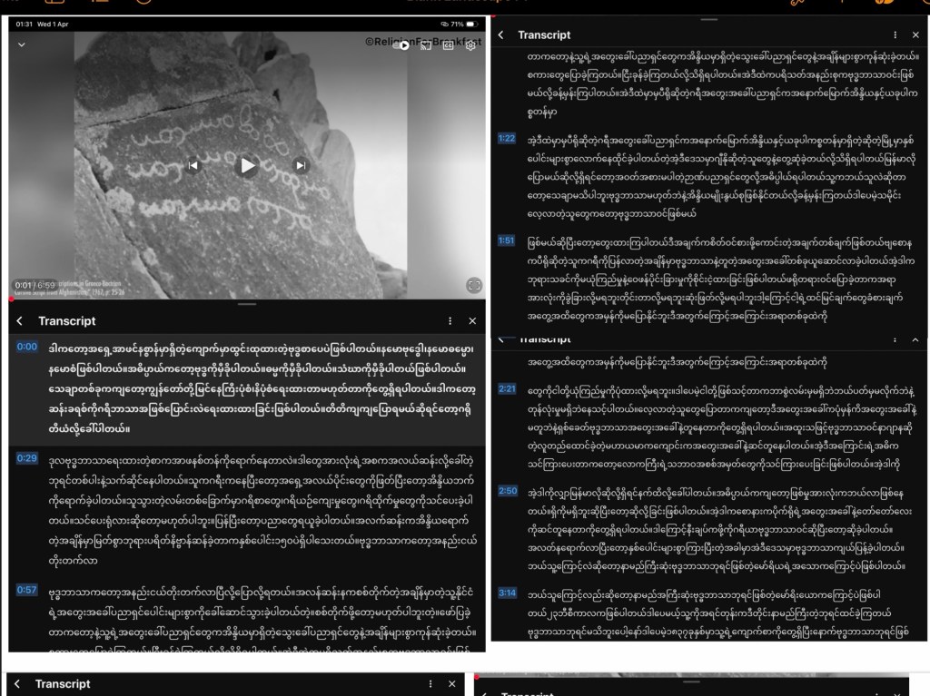This screenshot has width=930, height=696.
Task: Toggle autoplay switch on the video
Action: [403, 45]
